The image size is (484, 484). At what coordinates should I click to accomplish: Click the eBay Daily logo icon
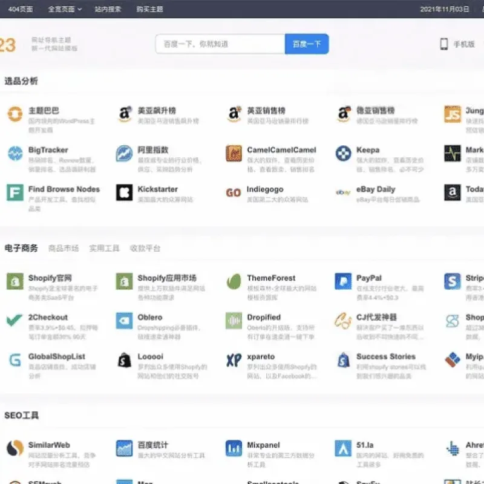point(343,192)
